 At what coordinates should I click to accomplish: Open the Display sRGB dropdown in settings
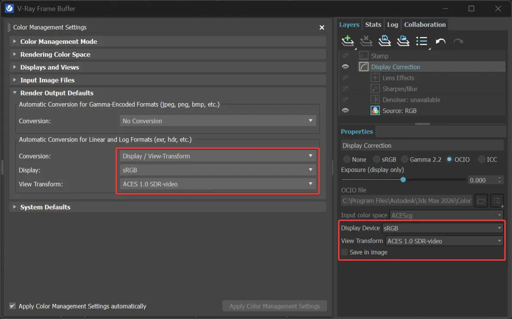tap(218, 170)
